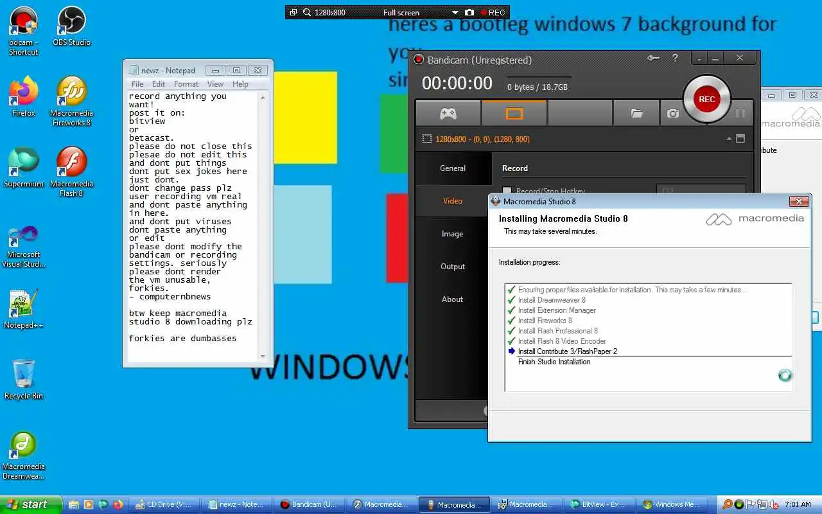
Task: Open the Notepad Help menu
Action: tap(240, 84)
